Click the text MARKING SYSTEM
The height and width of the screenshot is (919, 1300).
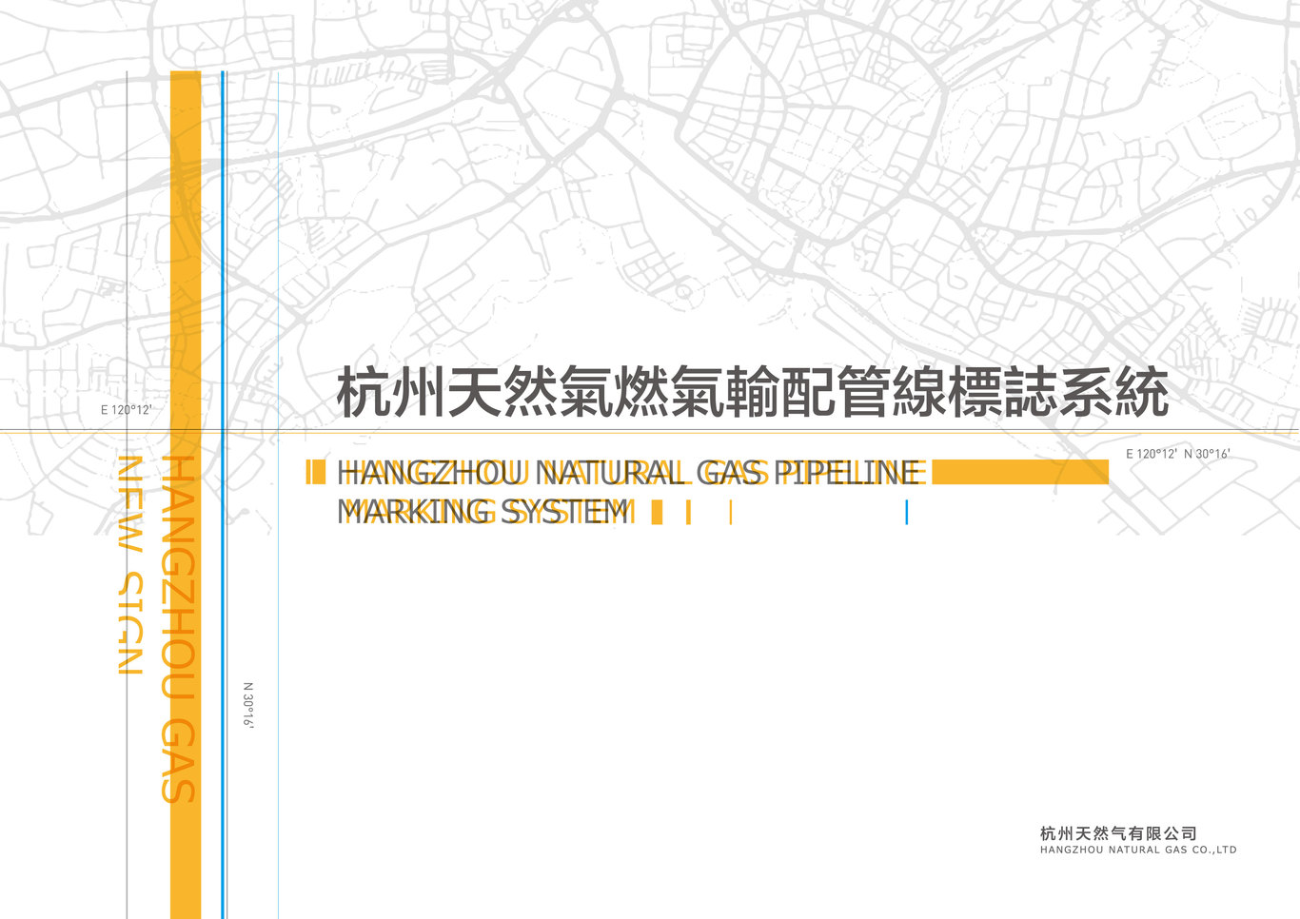(x=484, y=512)
